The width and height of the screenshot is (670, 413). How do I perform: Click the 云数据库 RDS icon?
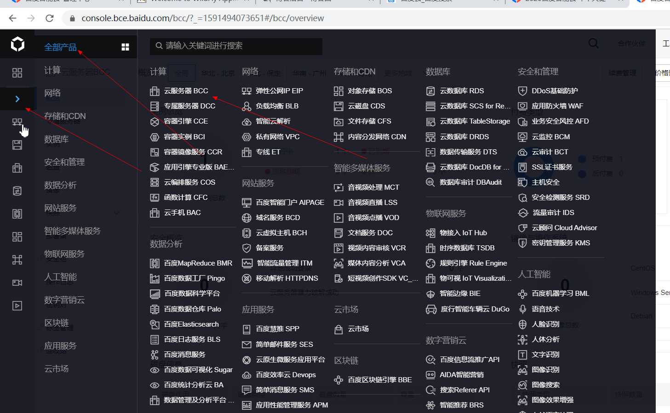click(x=430, y=91)
